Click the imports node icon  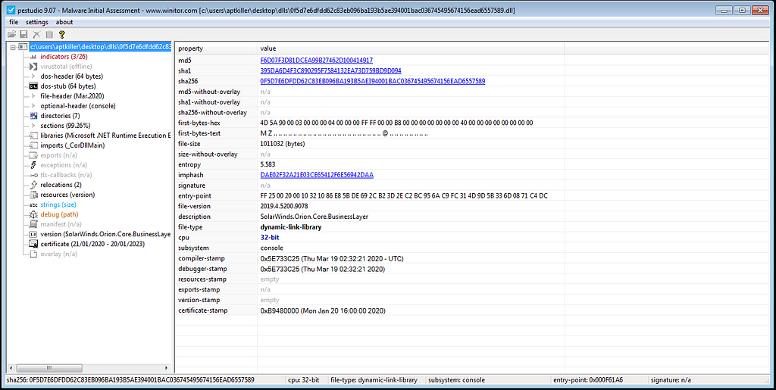click(x=33, y=145)
